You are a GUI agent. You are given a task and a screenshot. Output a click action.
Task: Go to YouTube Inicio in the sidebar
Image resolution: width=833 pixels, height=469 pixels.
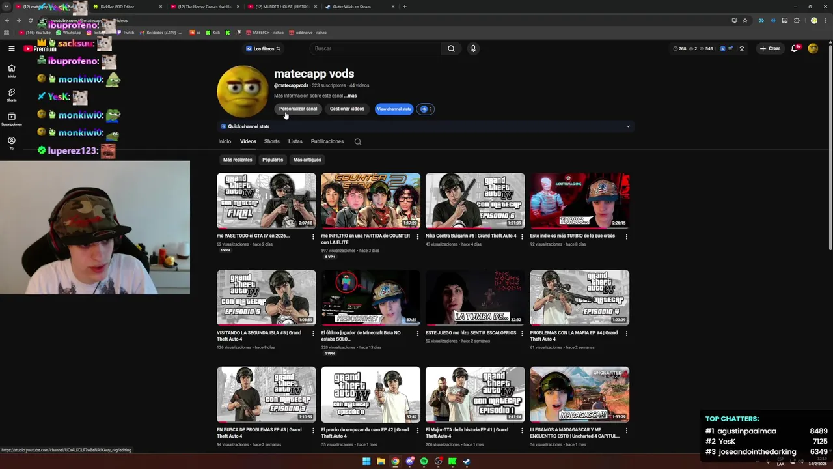pos(11,71)
